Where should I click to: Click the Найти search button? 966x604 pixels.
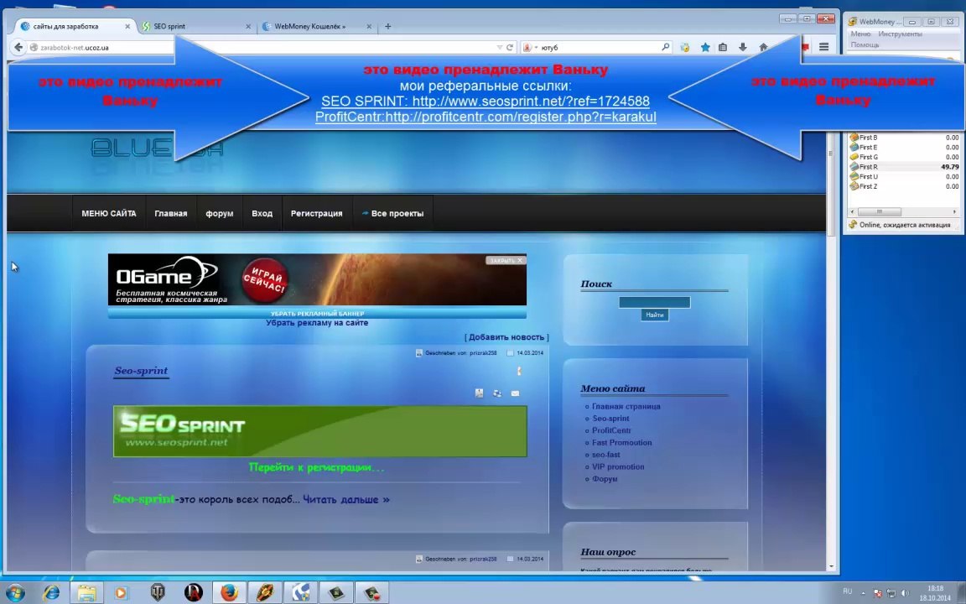pos(654,315)
